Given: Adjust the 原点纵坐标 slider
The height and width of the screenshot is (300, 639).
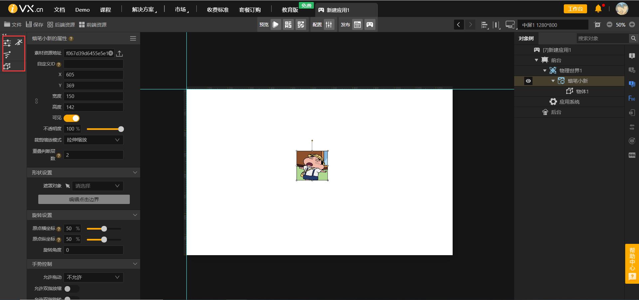Looking at the screenshot, I should point(104,240).
